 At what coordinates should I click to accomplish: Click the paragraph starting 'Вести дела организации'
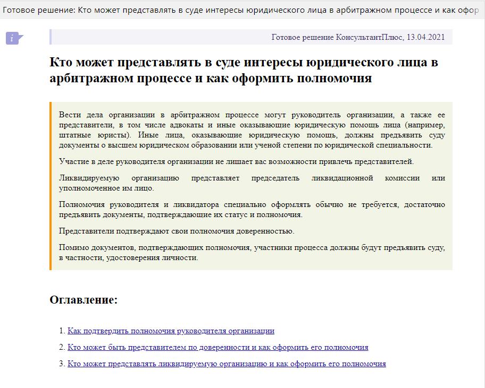click(x=252, y=130)
